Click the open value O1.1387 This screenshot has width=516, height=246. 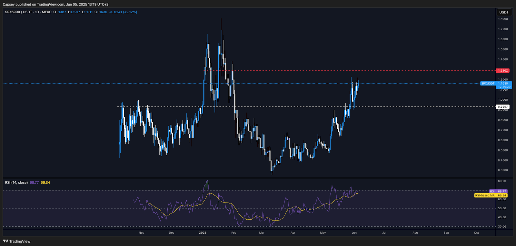[60, 12]
